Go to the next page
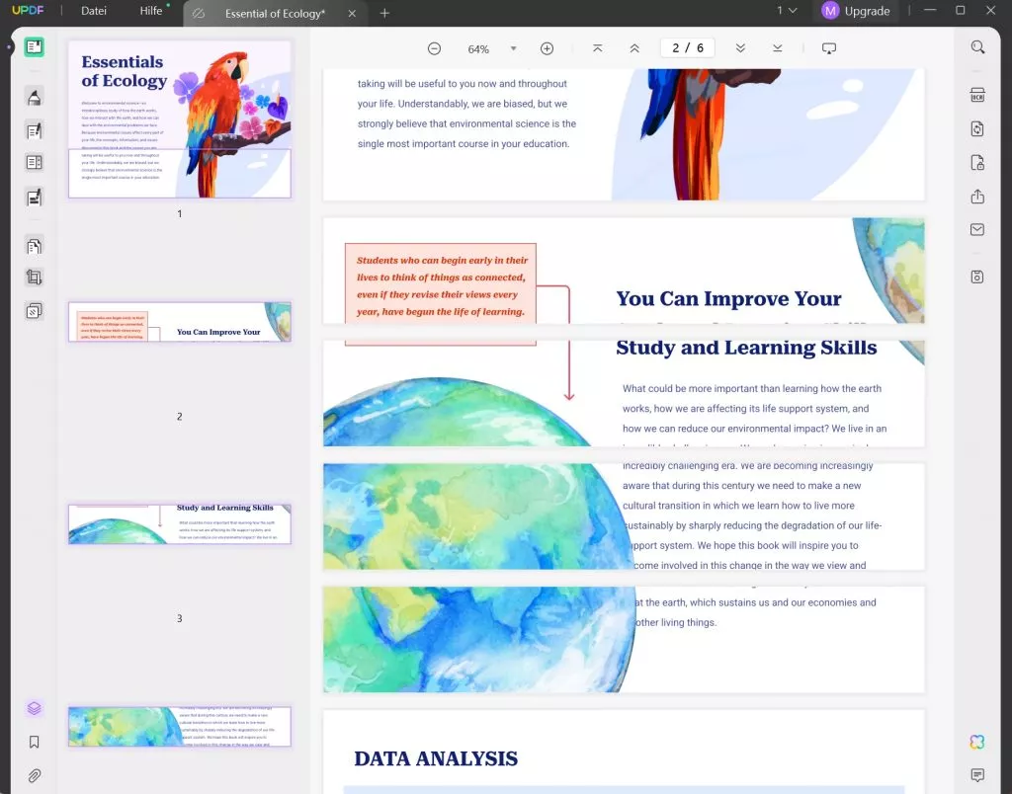 coord(740,48)
